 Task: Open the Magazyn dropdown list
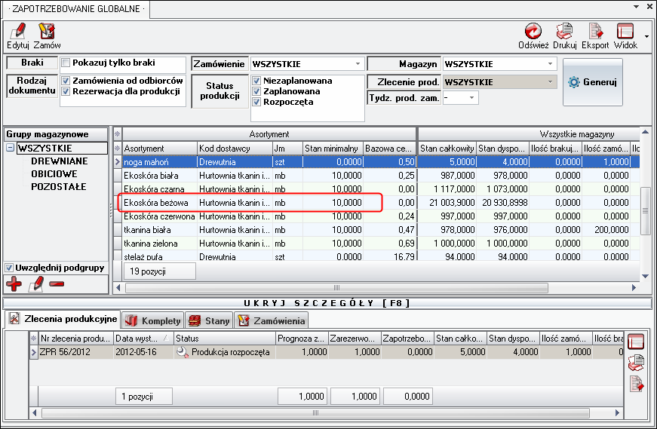(x=550, y=64)
